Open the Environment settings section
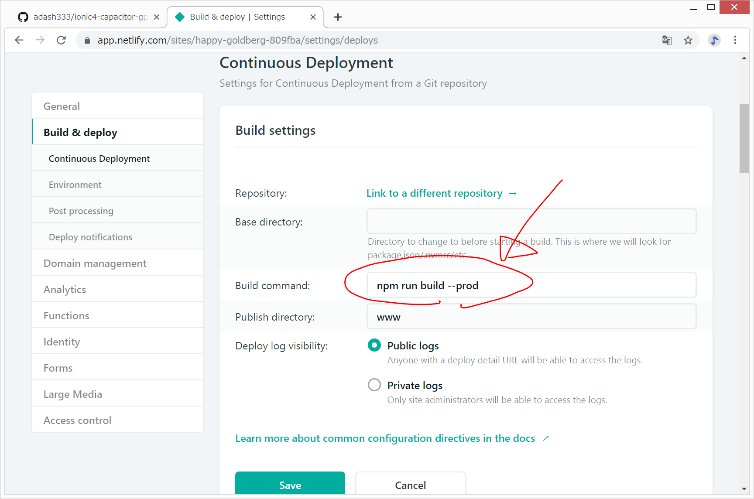This screenshot has height=499, width=754. (75, 185)
